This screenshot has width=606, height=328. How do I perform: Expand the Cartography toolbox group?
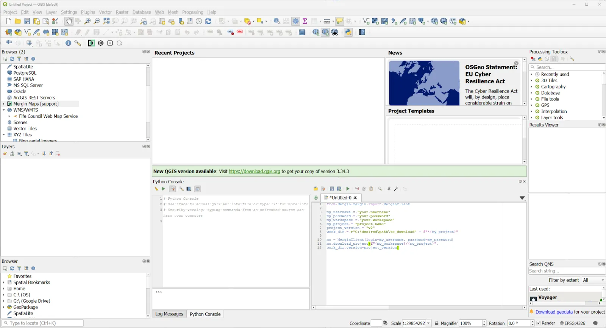pyautogui.click(x=531, y=87)
